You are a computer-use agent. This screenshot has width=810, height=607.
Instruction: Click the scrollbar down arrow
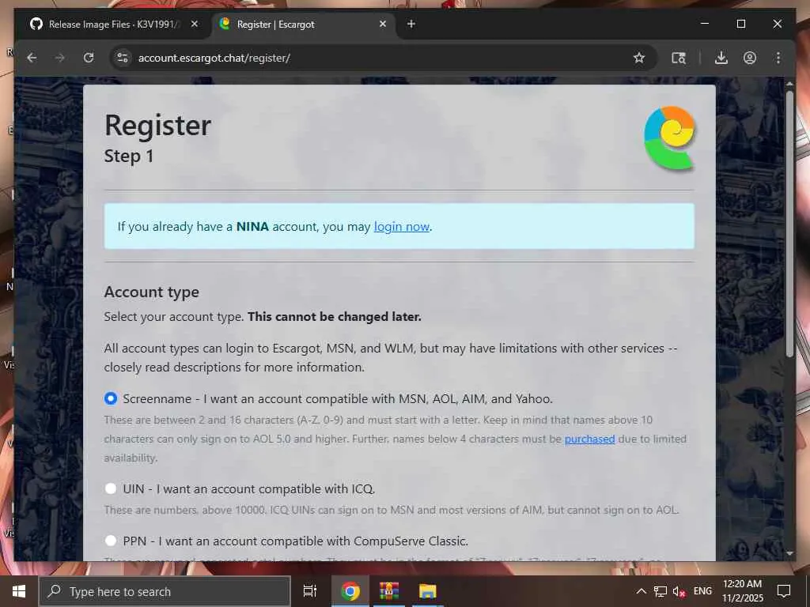[789, 552]
